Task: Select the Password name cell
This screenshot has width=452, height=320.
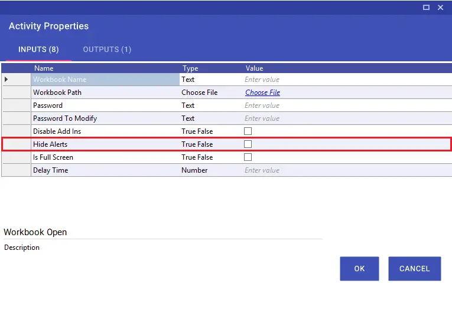Action: [105, 105]
